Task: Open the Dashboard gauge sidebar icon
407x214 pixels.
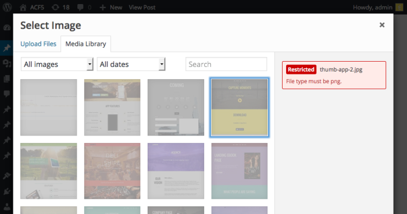Action: [x=7, y=27]
